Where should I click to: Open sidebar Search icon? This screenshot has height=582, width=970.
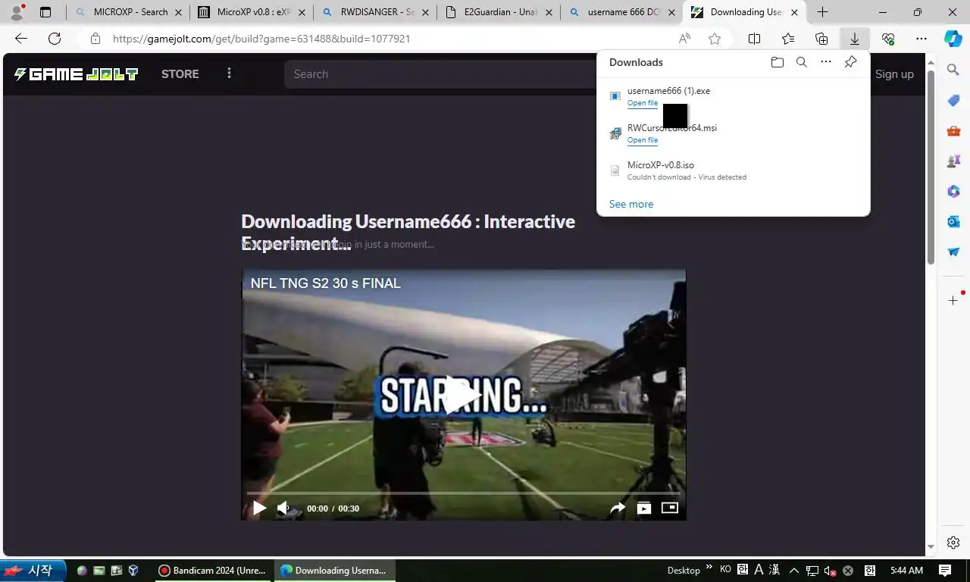point(953,70)
